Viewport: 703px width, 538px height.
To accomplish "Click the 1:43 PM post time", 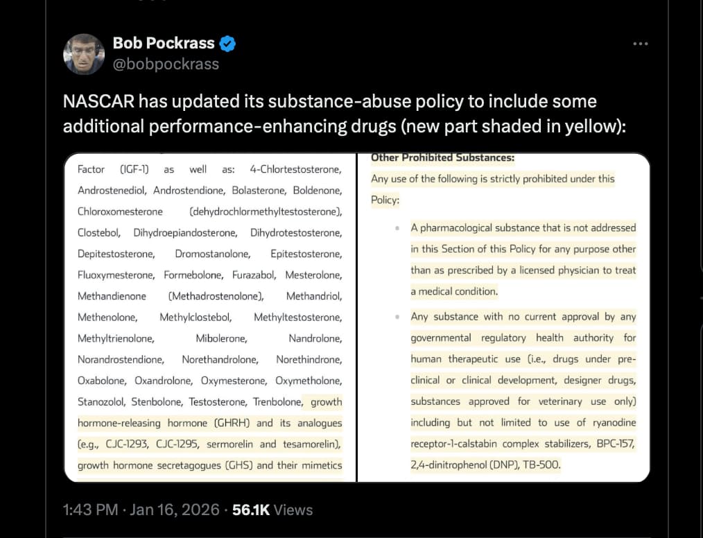I will tap(89, 510).
